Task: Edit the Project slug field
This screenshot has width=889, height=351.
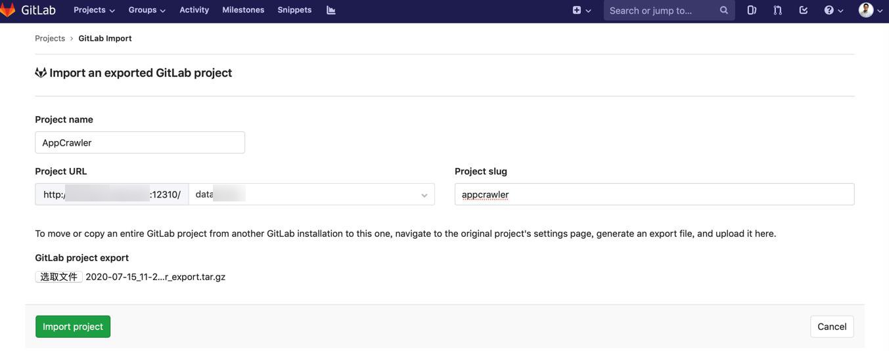Action: pyautogui.click(x=654, y=194)
